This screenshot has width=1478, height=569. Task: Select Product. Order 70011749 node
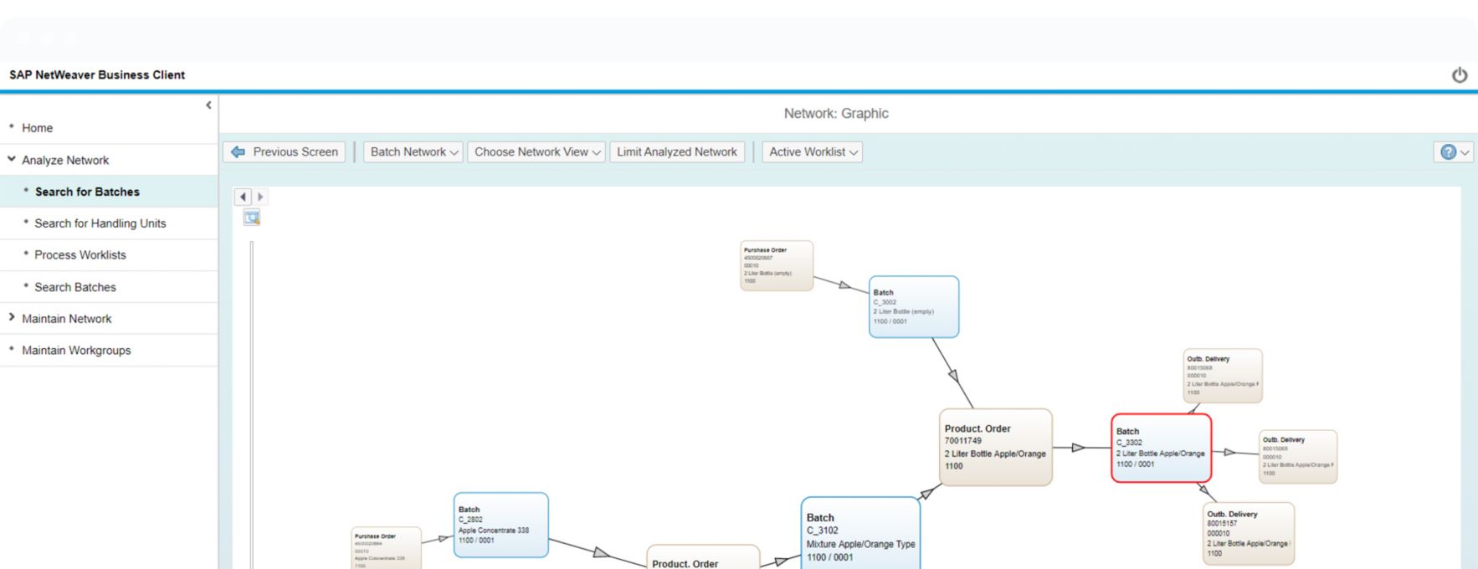pyautogui.click(x=995, y=448)
